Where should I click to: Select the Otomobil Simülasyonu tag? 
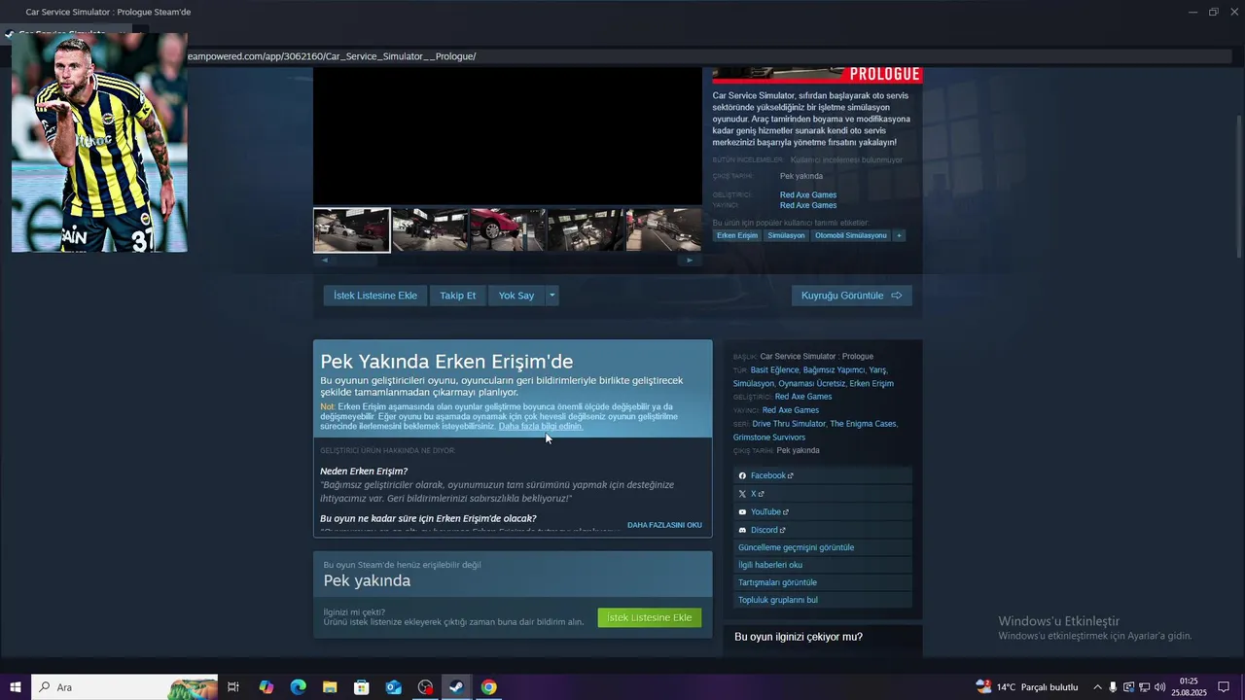click(851, 235)
